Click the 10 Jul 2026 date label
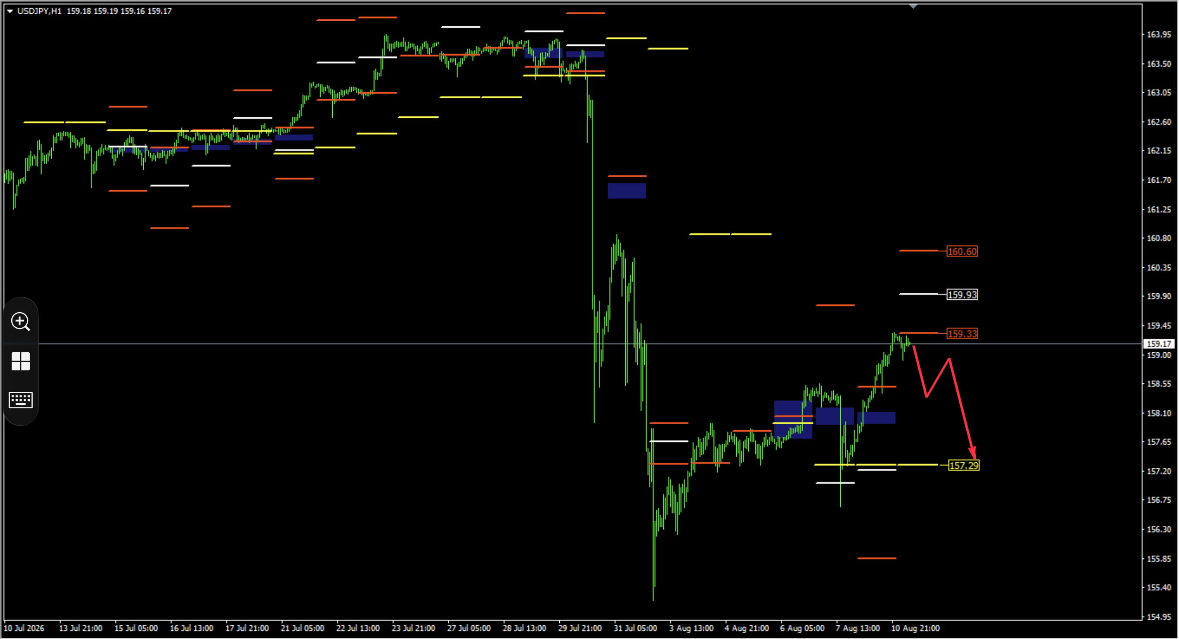The width and height of the screenshot is (1179, 639). click(24, 629)
